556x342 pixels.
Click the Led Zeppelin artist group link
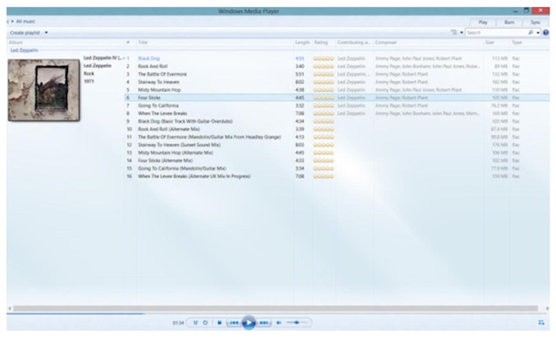tap(24, 50)
